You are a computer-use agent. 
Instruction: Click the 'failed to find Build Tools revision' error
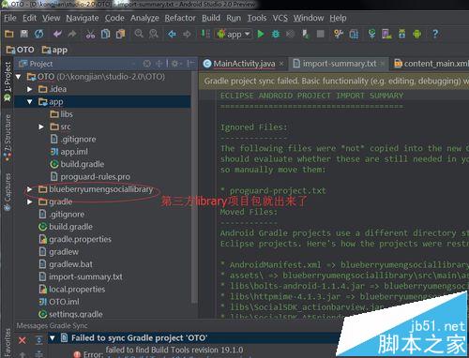(x=174, y=350)
